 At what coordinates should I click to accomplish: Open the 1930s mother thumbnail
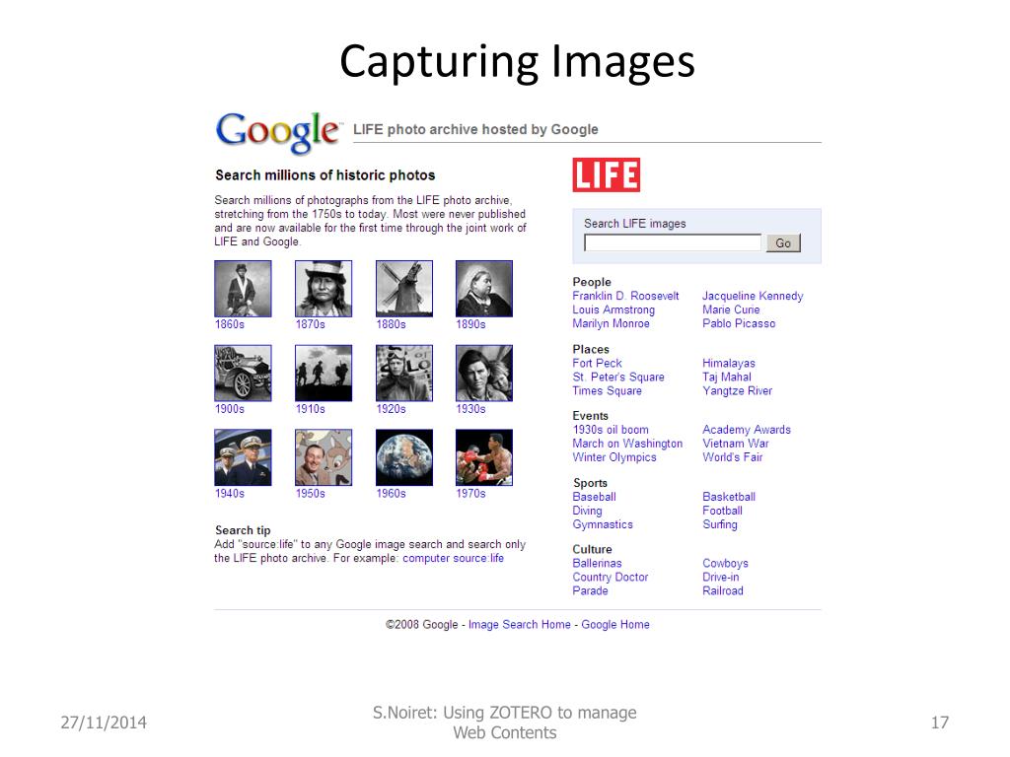pyautogui.click(x=483, y=373)
